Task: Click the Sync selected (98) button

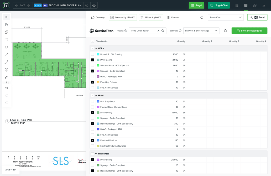Action: [x=249, y=30]
